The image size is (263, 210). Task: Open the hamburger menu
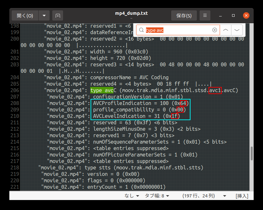click(205, 15)
